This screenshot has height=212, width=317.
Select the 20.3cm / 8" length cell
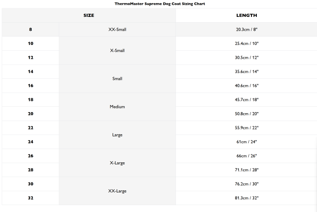coord(247,30)
